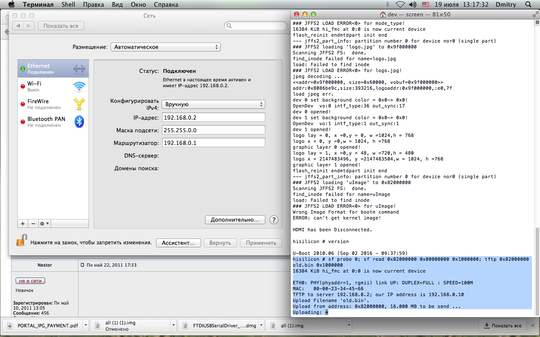Click the Дополнительно… button

235,220
